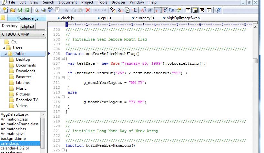The image size is (264, 153).
Task: Select the Downloads folder in directory tree
Action: point(25,71)
